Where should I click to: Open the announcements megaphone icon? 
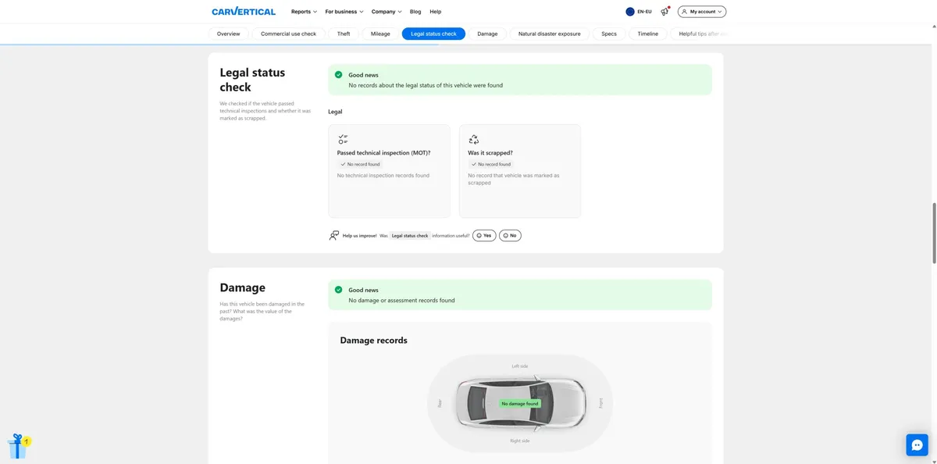[x=664, y=12]
